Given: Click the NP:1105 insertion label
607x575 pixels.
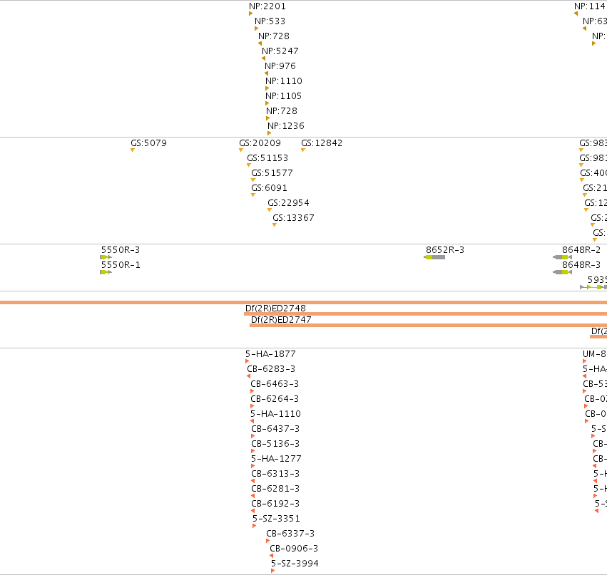Looking at the screenshot, I should click(x=283, y=96).
